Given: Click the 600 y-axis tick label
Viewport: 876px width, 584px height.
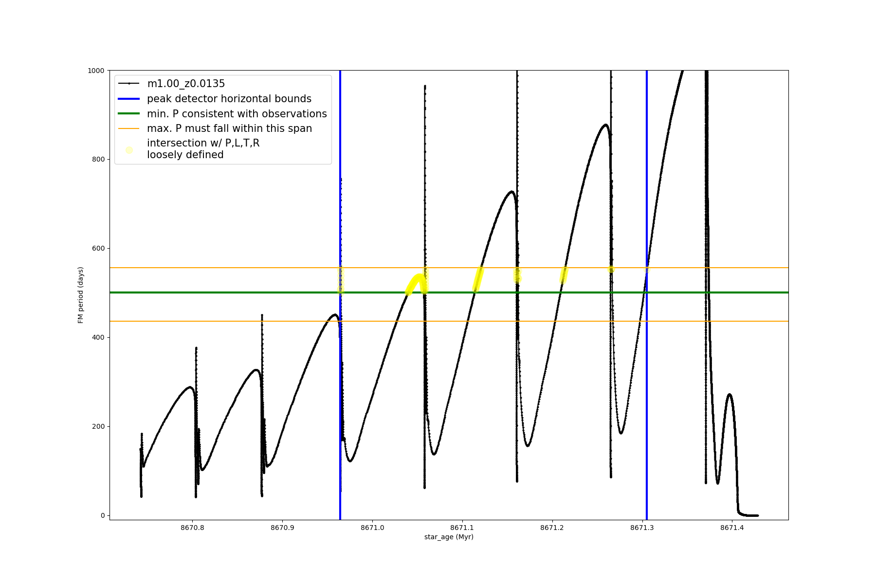Looking at the screenshot, I should [99, 248].
